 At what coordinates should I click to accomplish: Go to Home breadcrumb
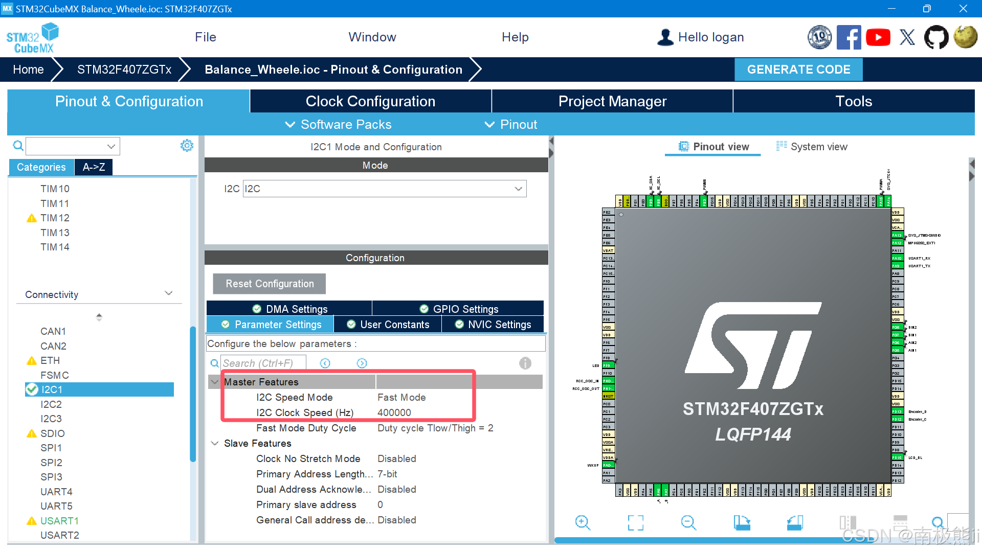[28, 70]
